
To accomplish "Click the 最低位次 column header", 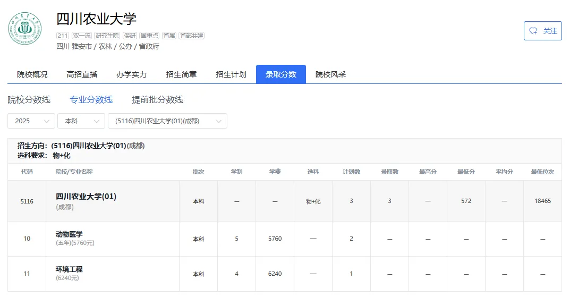I will coord(543,172).
